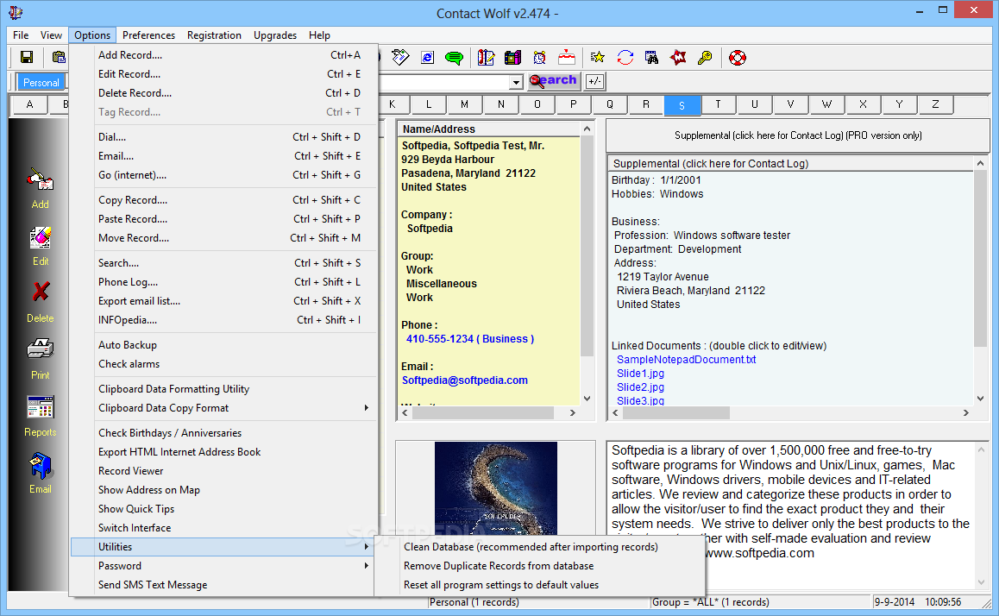Click the Supplemental PRO version only header button

click(798, 135)
